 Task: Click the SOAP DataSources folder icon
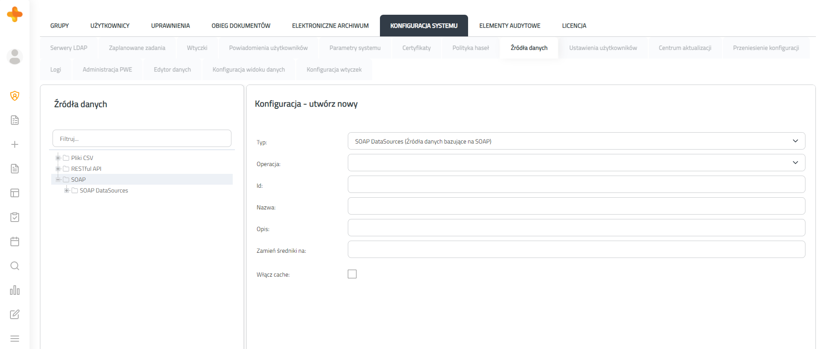(75, 190)
